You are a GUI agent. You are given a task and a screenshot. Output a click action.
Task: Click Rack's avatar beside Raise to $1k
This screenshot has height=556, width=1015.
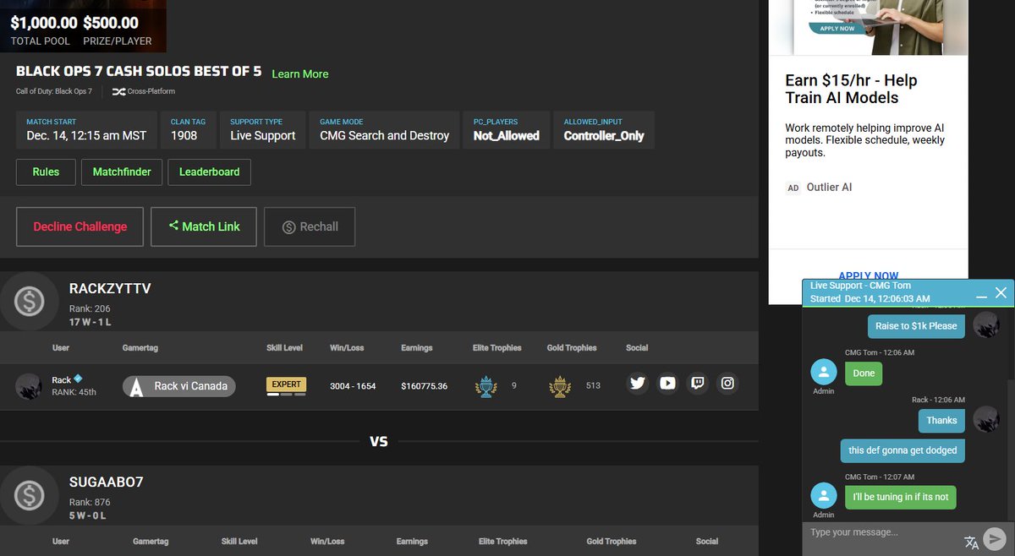(x=986, y=325)
